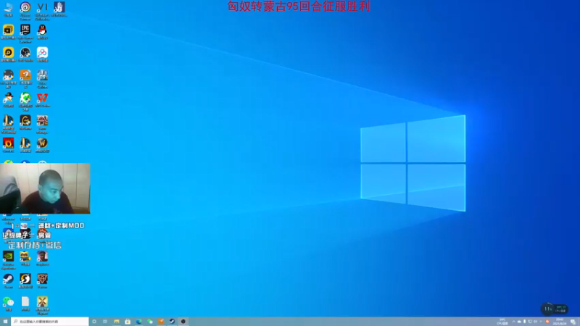Image resolution: width=580 pixels, height=326 pixels.
Task: Open the taskbar clock and date
Action: (559, 322)
